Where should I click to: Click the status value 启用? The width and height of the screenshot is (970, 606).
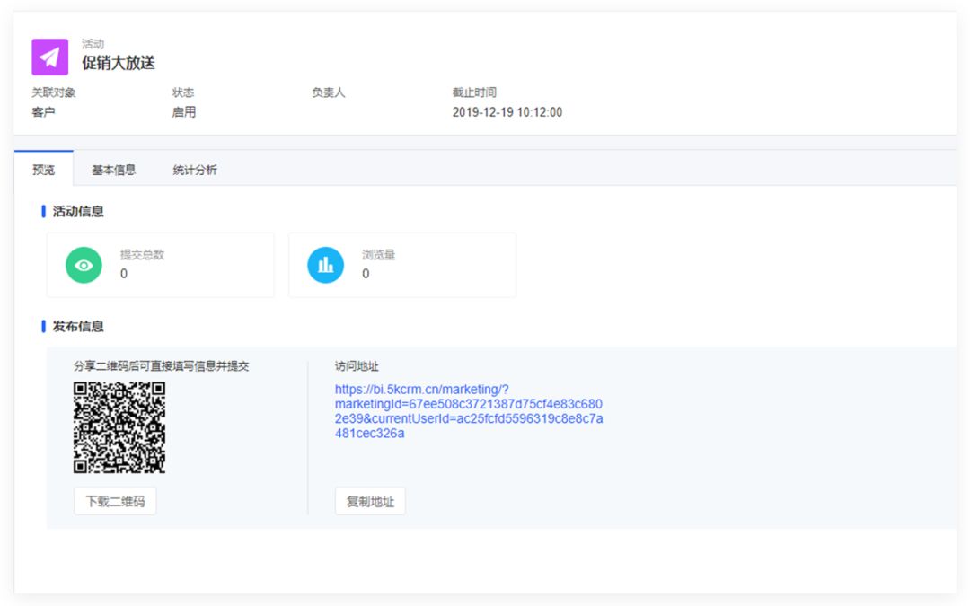[x=184, y=112]
